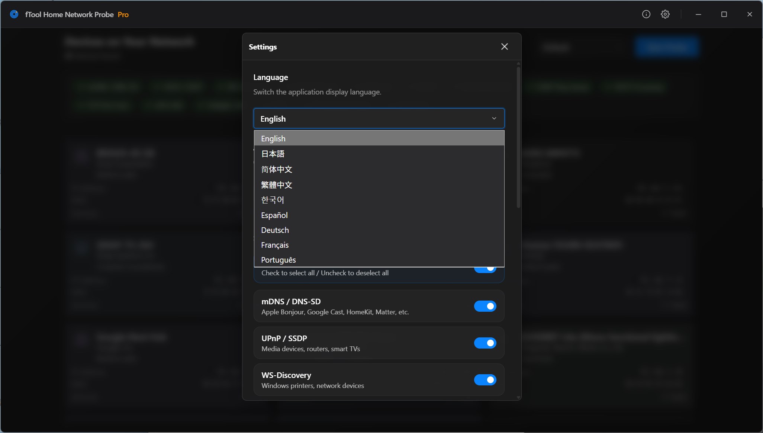Select English from the language list

pyautogui.click(x=379, y=138)
